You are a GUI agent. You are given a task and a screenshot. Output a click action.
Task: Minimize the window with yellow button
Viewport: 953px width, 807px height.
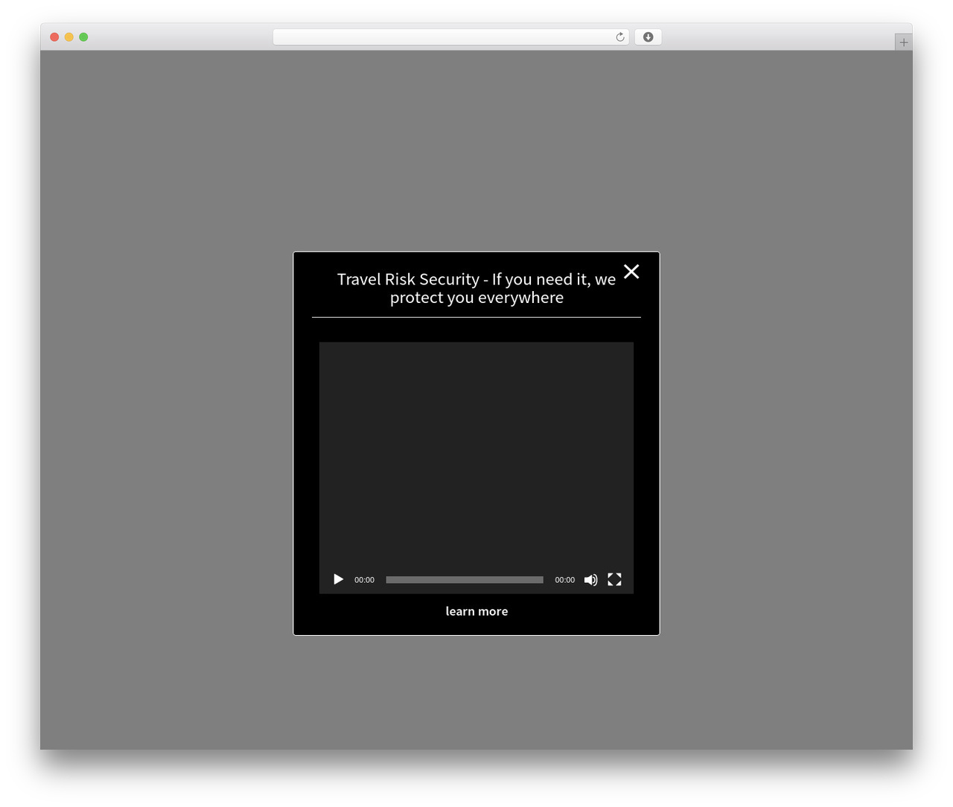(69, 37)
